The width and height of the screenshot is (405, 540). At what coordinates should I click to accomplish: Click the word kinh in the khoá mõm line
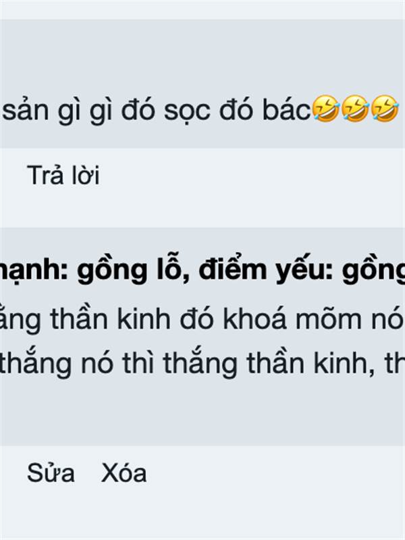click(x=144, y=319)
